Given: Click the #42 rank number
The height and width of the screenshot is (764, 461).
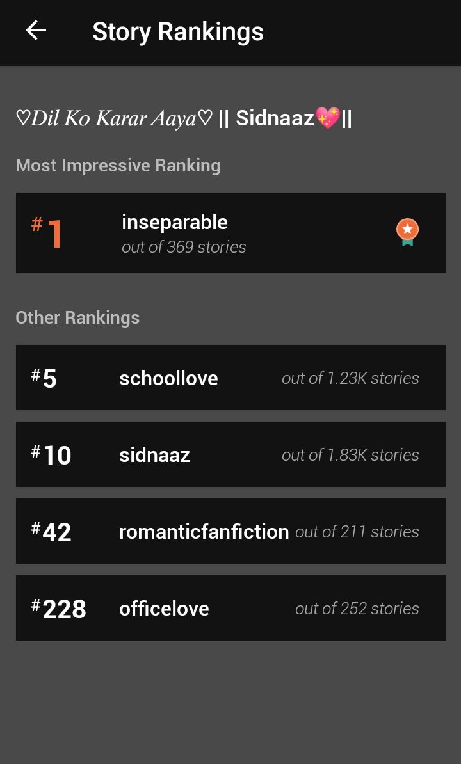Looking at the screenshot, I should point(51,532).
